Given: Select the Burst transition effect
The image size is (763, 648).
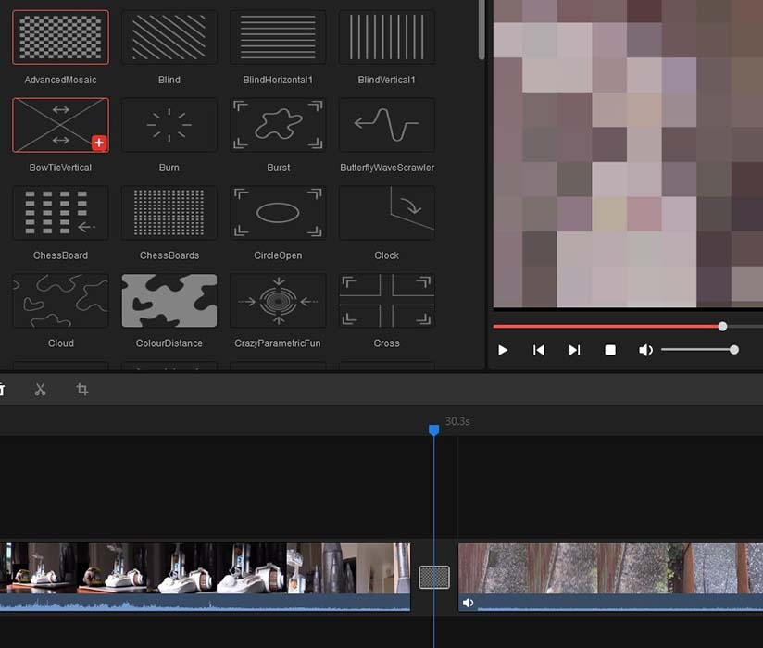Looking at the screenshot, I should [x=278, y=124].
